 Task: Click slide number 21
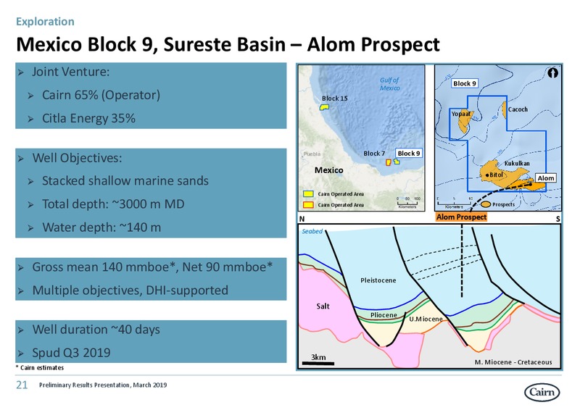tap(22, 385)
